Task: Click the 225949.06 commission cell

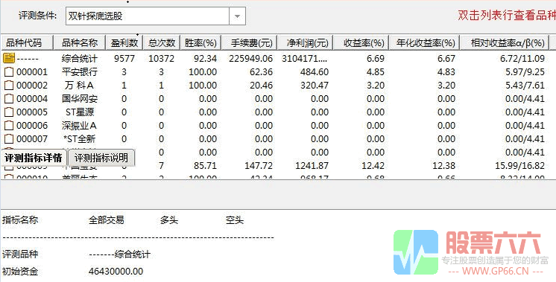Action: [x=250, y=59]
